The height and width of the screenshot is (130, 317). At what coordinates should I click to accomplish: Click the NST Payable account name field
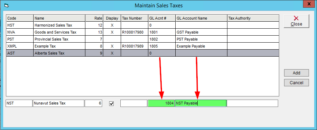pyautogui.click(x=200, y=103)
